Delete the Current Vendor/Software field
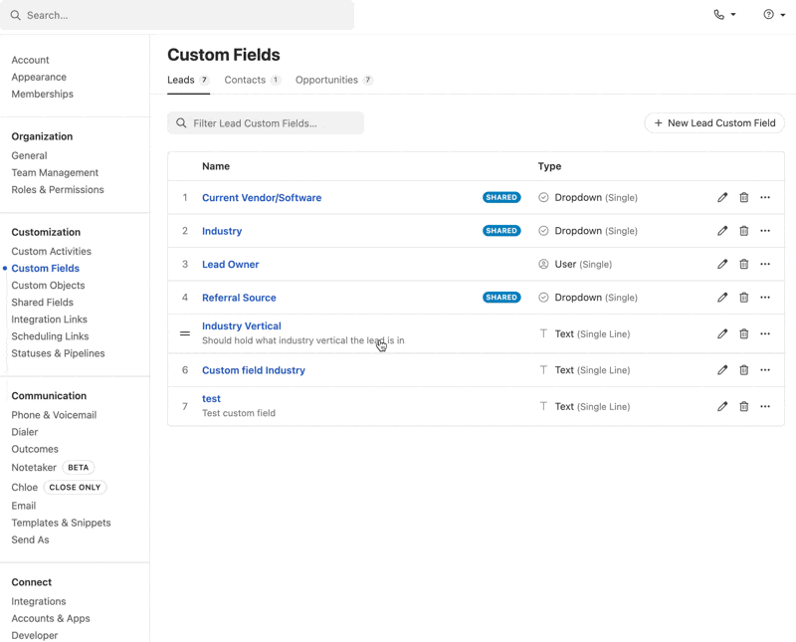This screenshot has width=796, height=642. click(743, 198)
